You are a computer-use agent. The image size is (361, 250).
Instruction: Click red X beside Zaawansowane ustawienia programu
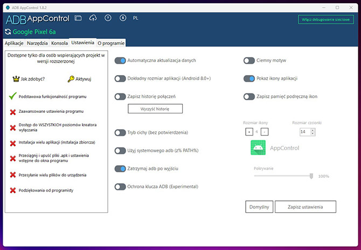click(13, 112)
